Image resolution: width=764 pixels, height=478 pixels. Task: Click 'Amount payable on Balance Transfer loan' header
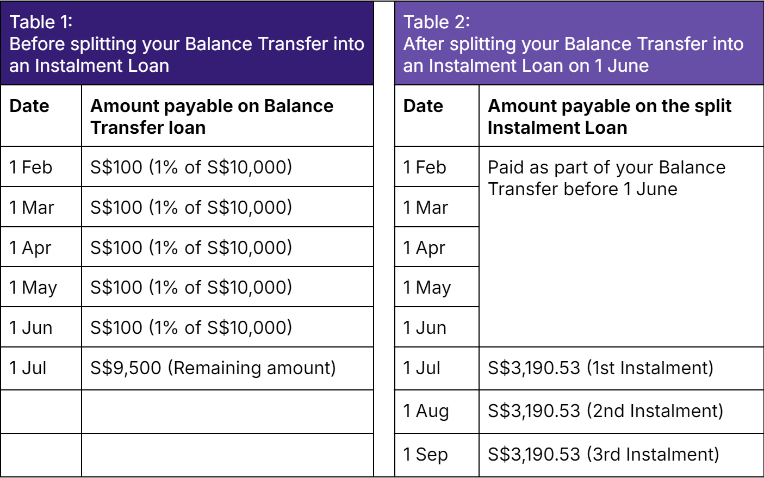click(x=212, y=116)
